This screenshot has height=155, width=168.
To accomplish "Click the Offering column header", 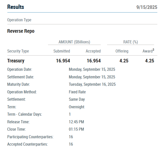I will click(x=122, y=51).
